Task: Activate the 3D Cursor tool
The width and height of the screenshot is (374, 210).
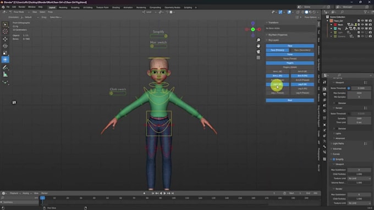Action: (5, 31)
